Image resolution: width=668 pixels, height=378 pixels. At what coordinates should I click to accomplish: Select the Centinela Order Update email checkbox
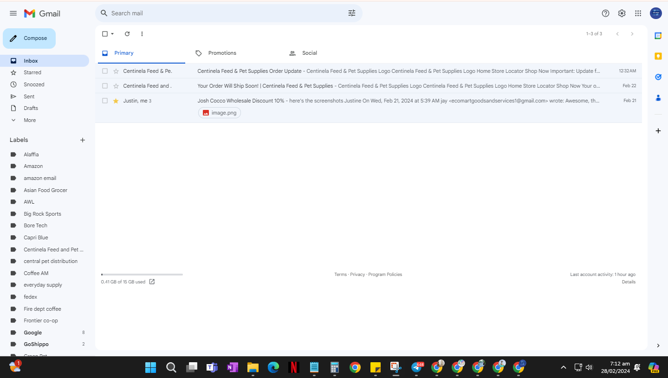point(105,71)
